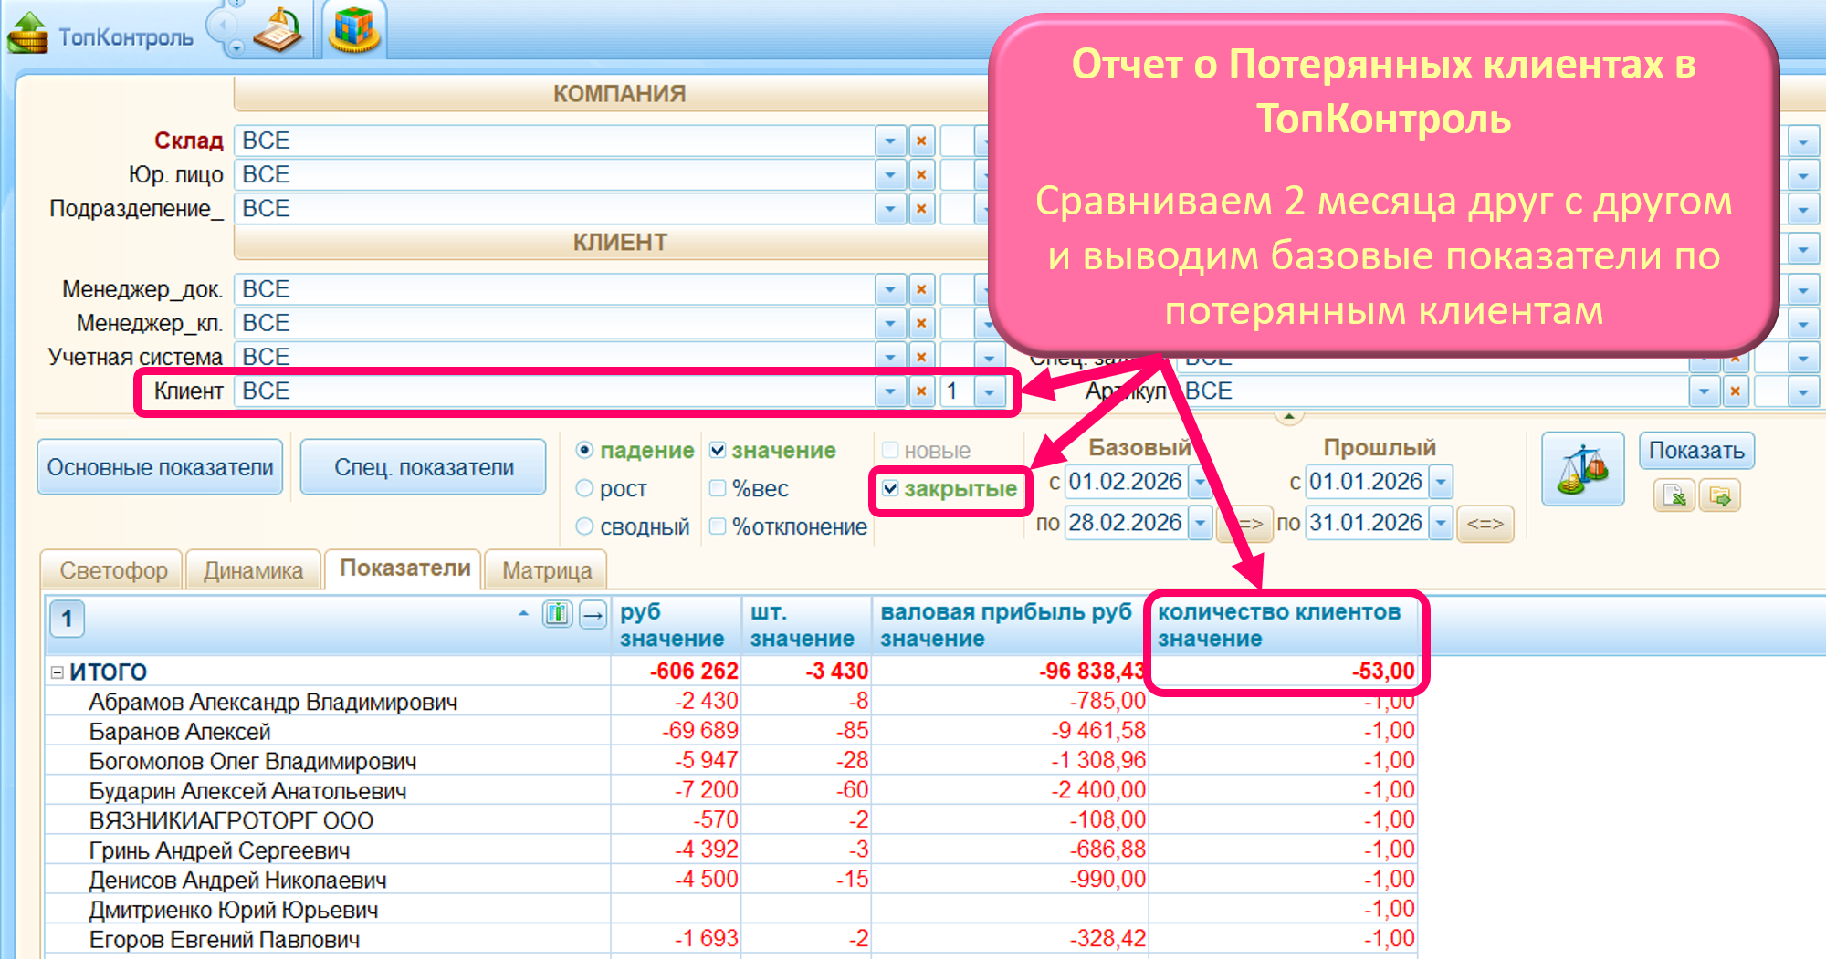Open the Клиент level number dropdown
1826x959 pixels.
(990, 391)
